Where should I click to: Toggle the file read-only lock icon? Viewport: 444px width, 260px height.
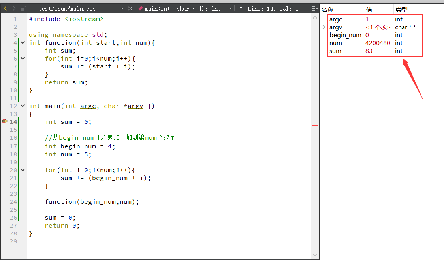[23, 8]
